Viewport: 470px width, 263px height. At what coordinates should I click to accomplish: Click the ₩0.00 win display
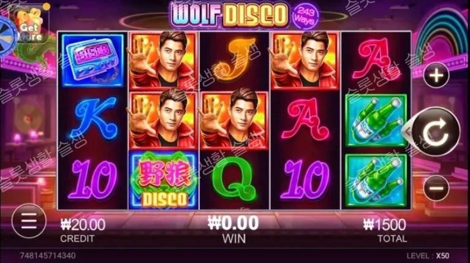pos(233,223)
